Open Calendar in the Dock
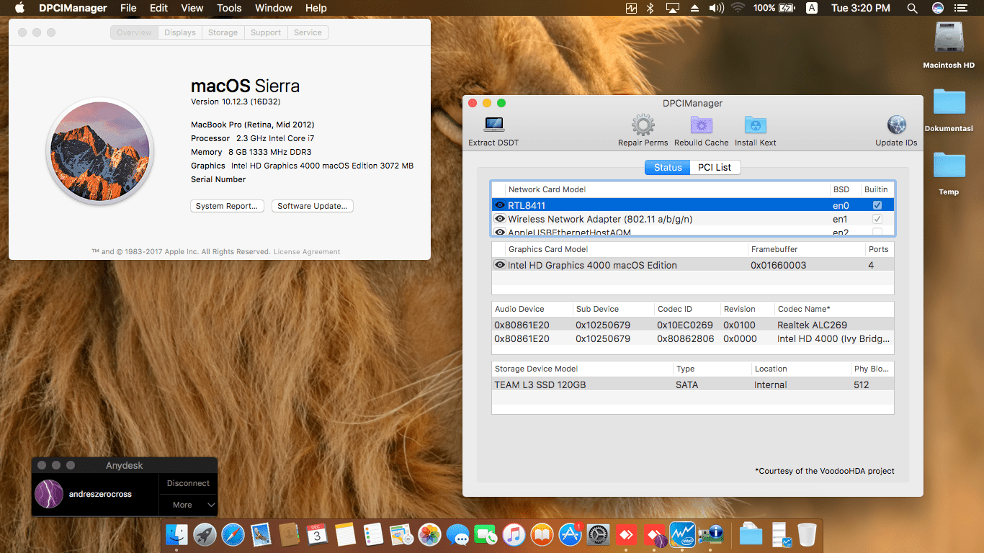The image size is (984, 553). (317, 534)
